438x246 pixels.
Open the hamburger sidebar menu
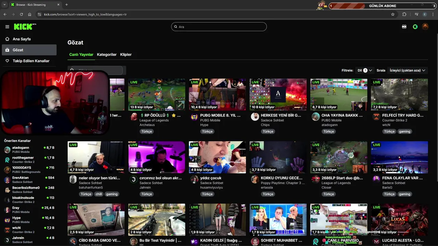(7, 27)
